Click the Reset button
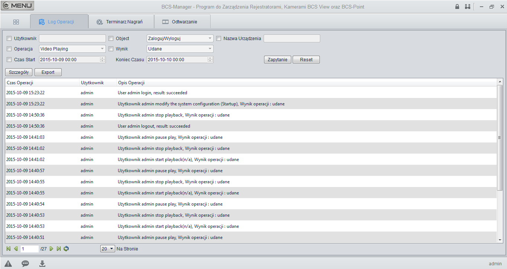 [x=306, y=60]
